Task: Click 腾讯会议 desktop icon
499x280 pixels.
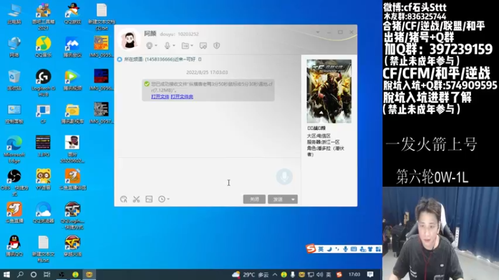Action: [72, 47]
